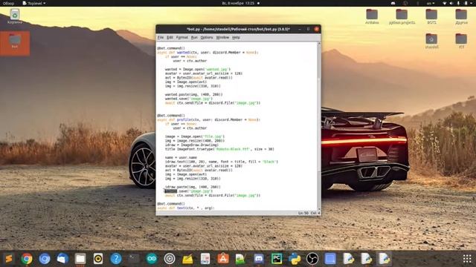Image resolution: width=476 pixels, height=267 pixels.
Task: Open the blue square app in dock
Action: coord(330,259)
